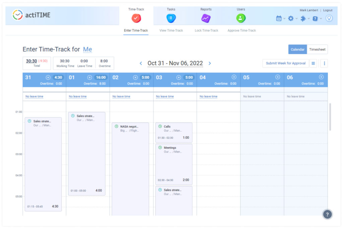This screenshot has height=229, width=343.
Task: Click Submit Week for Approval
Action: [x=285, y=63]
